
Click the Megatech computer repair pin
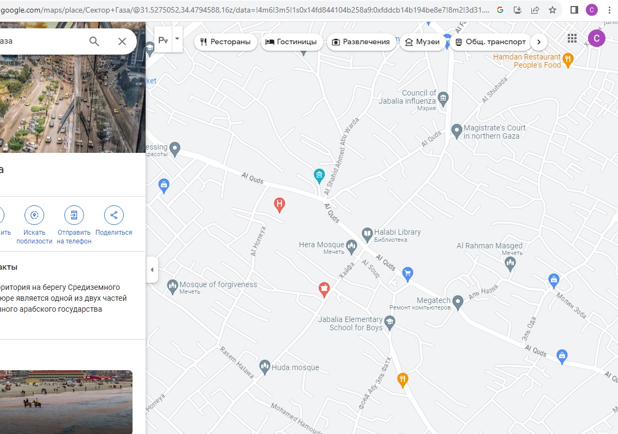click(x=458, y=302)
